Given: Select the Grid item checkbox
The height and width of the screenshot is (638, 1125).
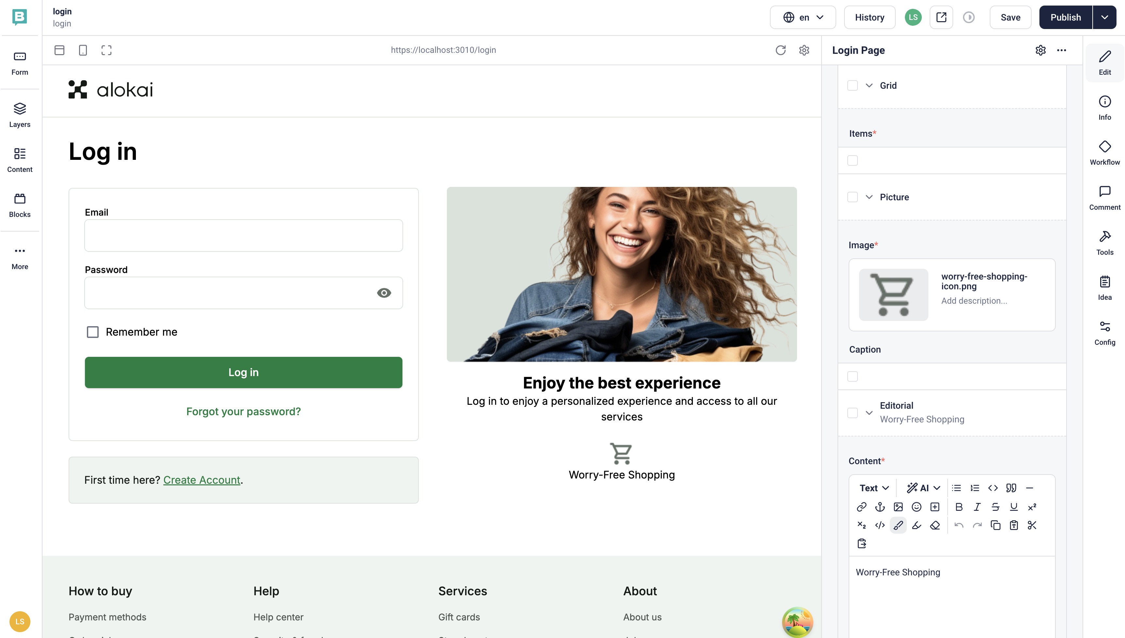Looking at the screenshot, I should click(852, 85).
